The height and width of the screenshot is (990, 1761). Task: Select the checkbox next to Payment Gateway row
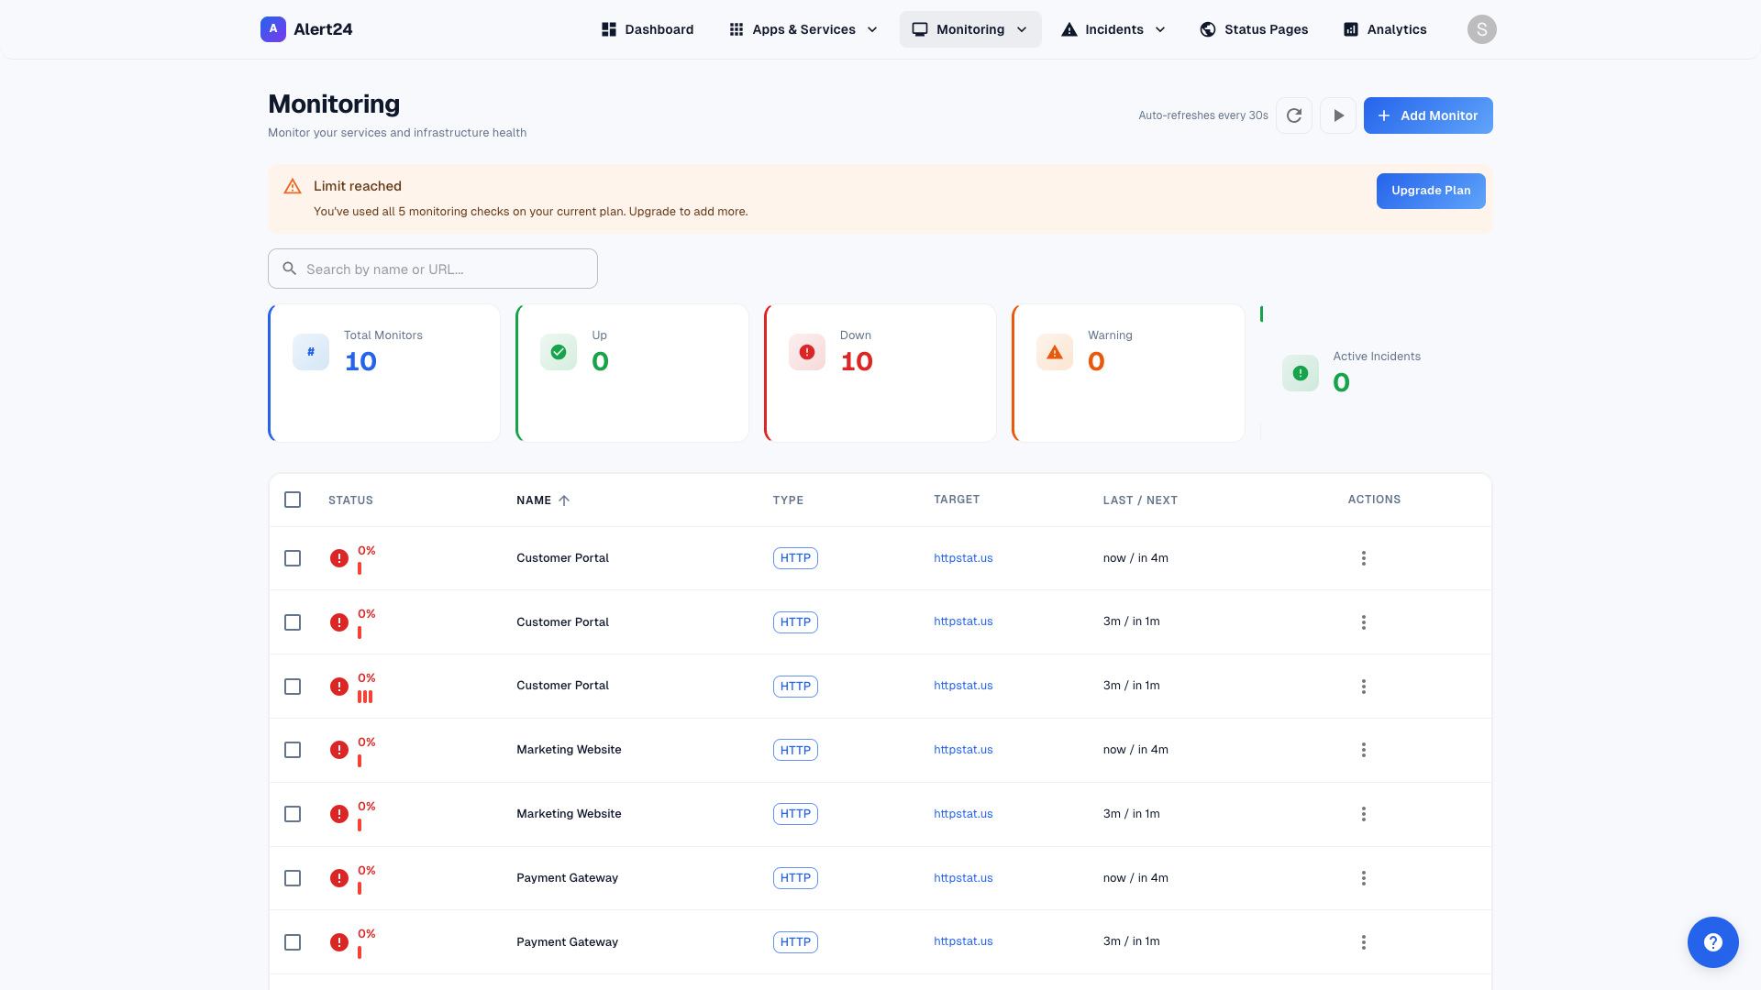[293, 877]
